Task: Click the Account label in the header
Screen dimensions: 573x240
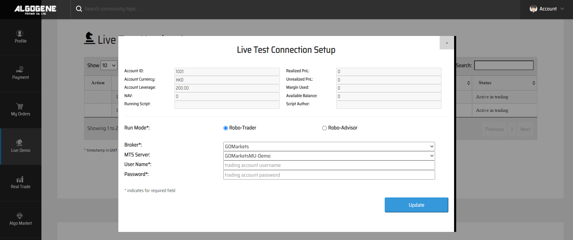Action: click(548, 9)
